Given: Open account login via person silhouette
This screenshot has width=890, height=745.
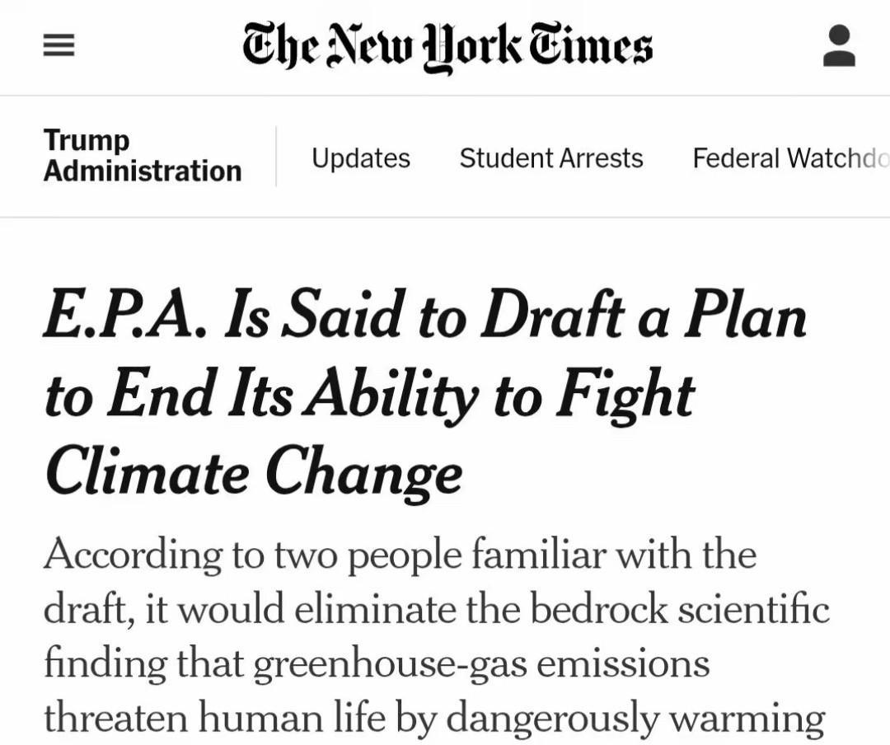Looking at the screenshot, I should click(x=839, y=46).
